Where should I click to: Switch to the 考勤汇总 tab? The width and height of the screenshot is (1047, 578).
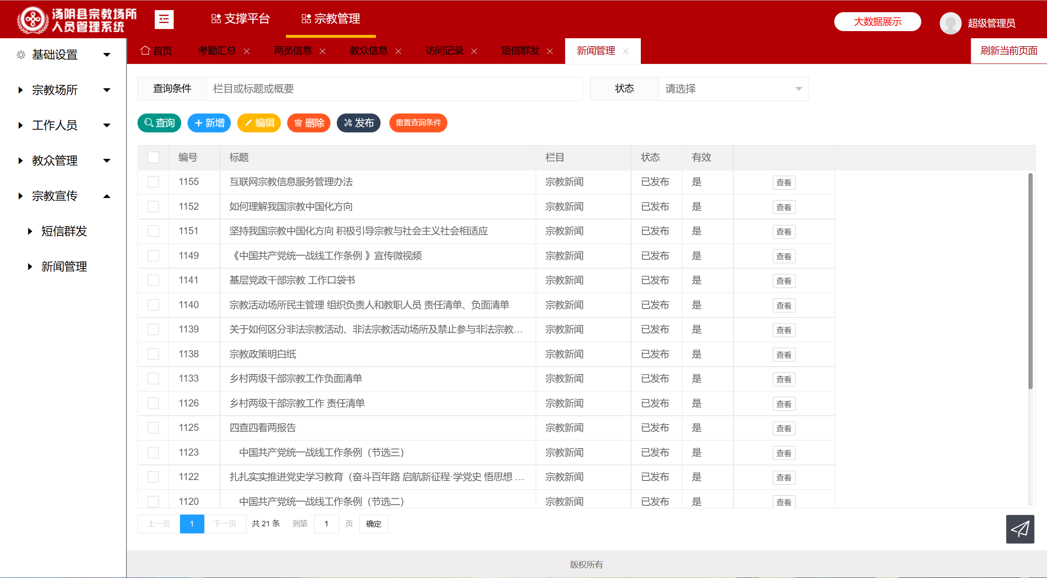(217, 51)
